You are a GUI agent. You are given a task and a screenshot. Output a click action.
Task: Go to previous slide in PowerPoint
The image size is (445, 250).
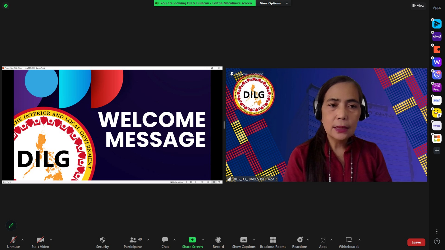click(186, 182)
